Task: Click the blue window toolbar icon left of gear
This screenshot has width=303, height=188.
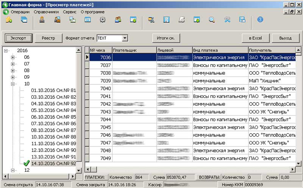Action: pyautogui.click(x=87, y=20)
